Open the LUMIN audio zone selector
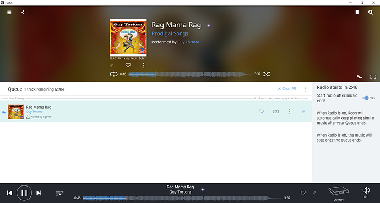 pos(339,193)
